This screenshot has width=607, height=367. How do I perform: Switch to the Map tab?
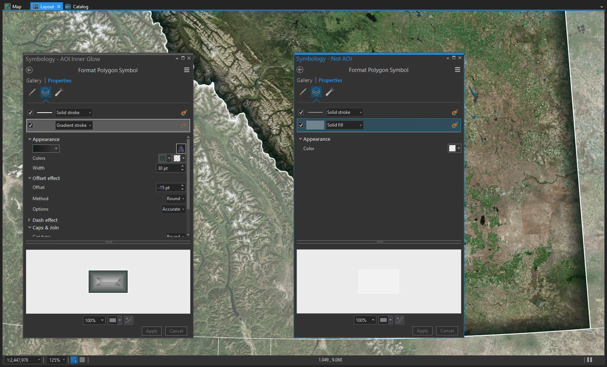point(13,6)
